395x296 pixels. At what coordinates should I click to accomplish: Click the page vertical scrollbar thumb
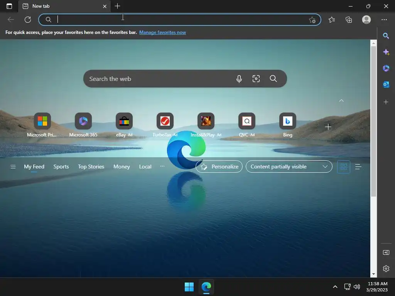coord(373,121)
